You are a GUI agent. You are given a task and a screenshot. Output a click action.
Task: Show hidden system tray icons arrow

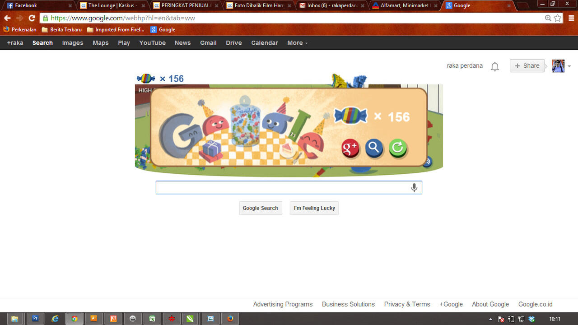click(491, 319)
